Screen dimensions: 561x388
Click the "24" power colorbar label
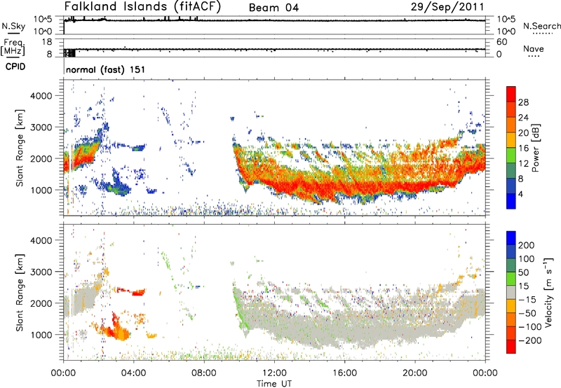click(523, 118)
